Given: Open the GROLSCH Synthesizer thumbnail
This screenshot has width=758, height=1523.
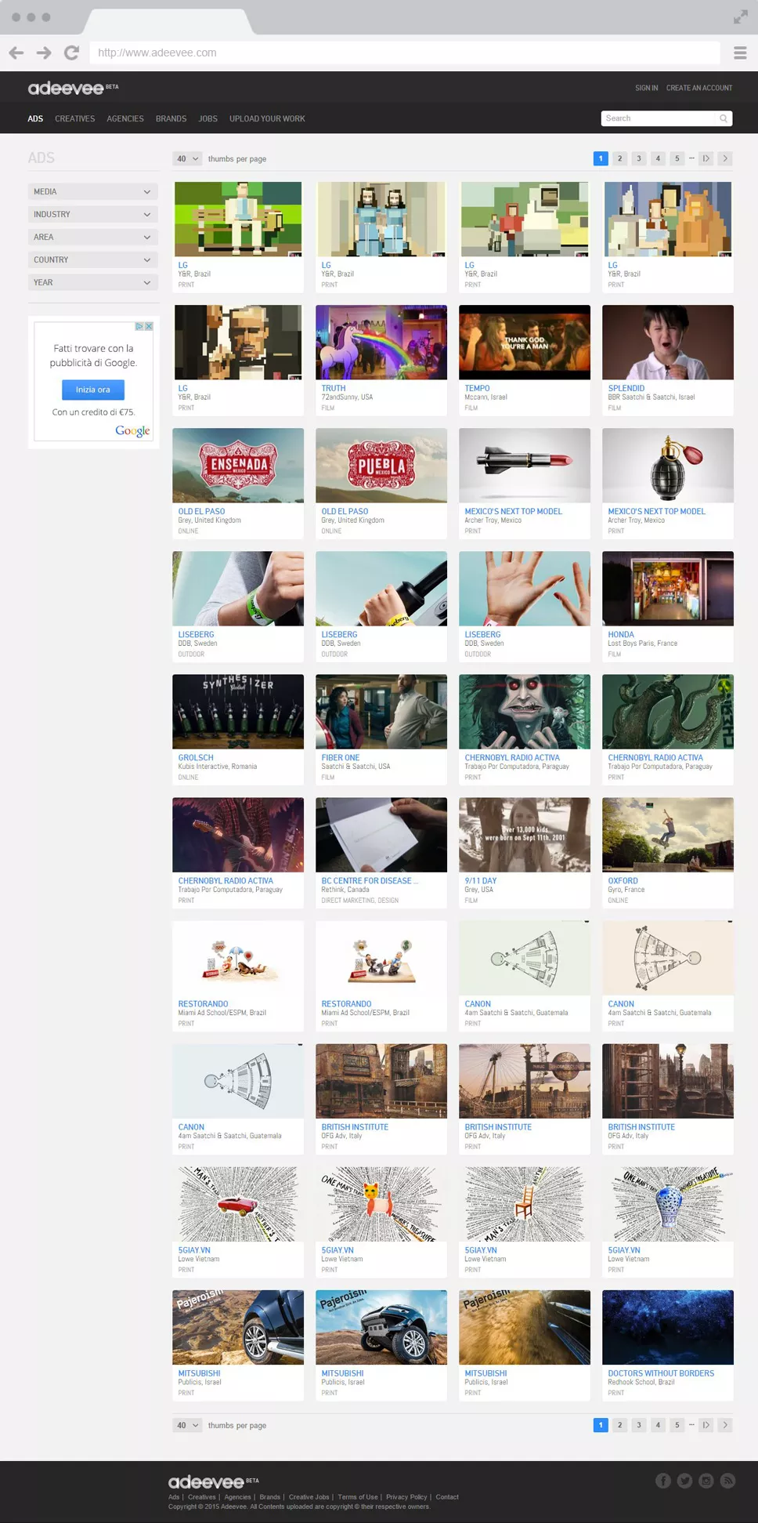Looking at the screenshot, I should 238,712.
